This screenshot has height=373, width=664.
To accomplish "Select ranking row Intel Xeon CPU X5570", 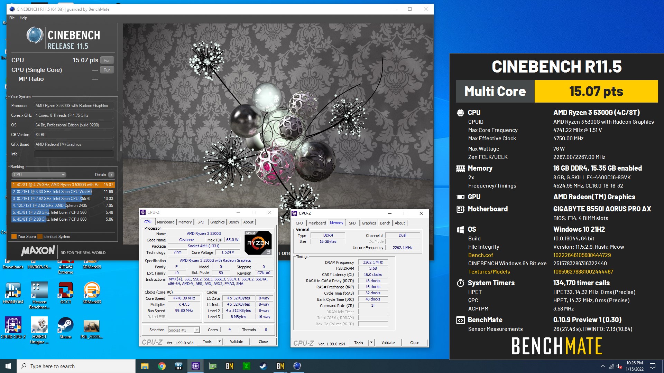I will click(63, 199).
